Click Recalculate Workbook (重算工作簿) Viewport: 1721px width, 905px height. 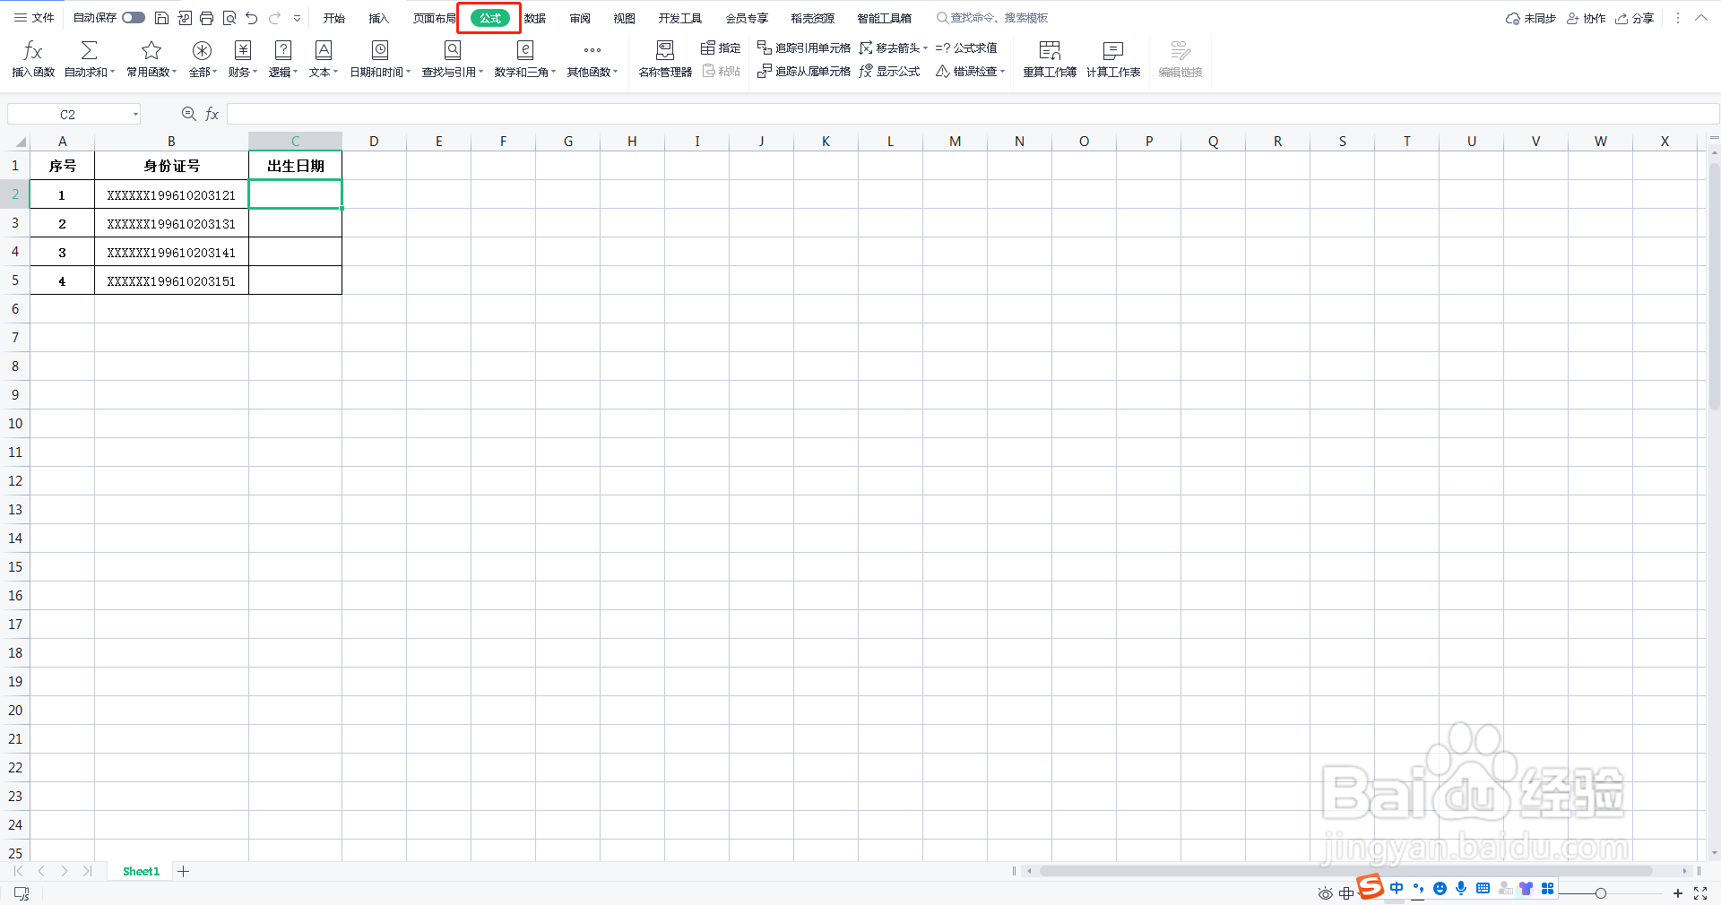(1050, 59)
